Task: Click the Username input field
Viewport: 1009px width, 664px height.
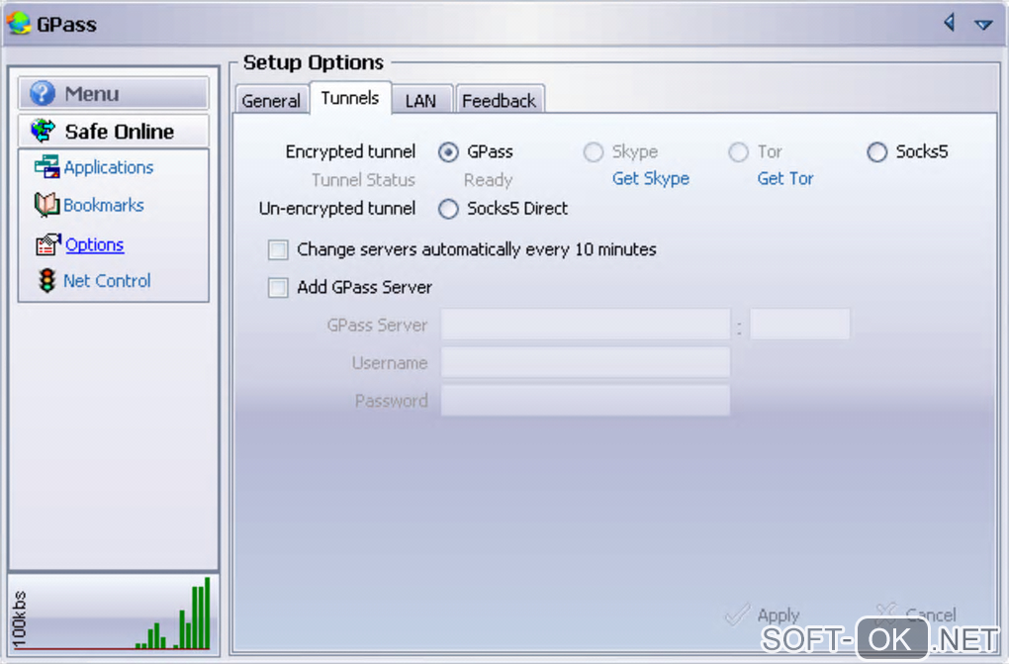Action: [x=586, y=362]
